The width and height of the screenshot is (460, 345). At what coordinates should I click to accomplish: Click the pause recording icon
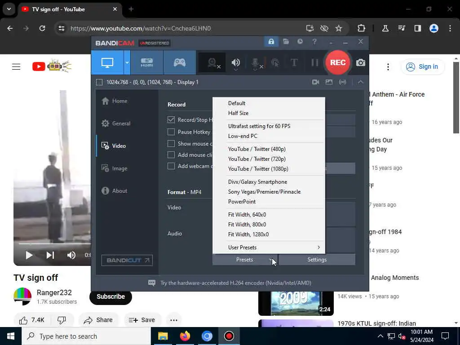point(314,62)
